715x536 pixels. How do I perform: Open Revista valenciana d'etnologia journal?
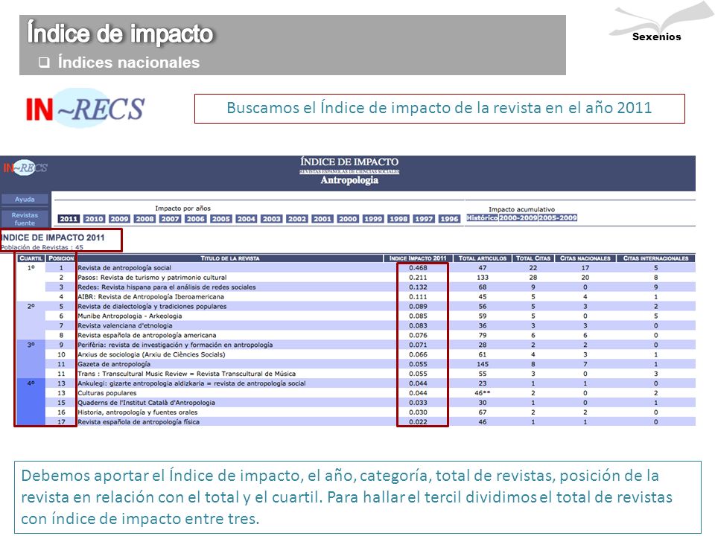pos(125,325)
